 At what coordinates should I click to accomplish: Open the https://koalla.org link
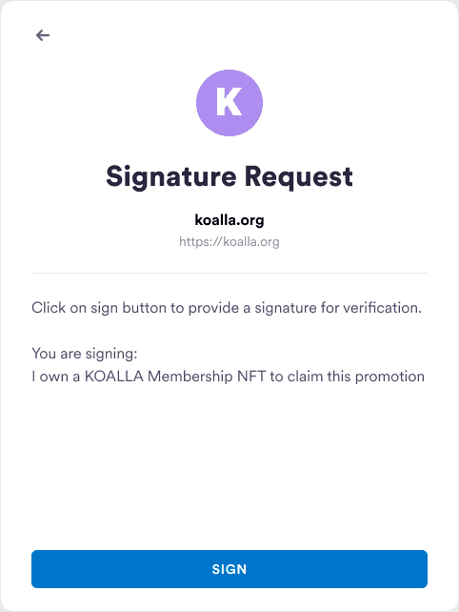pyautogui.click(x=229, y=241)
